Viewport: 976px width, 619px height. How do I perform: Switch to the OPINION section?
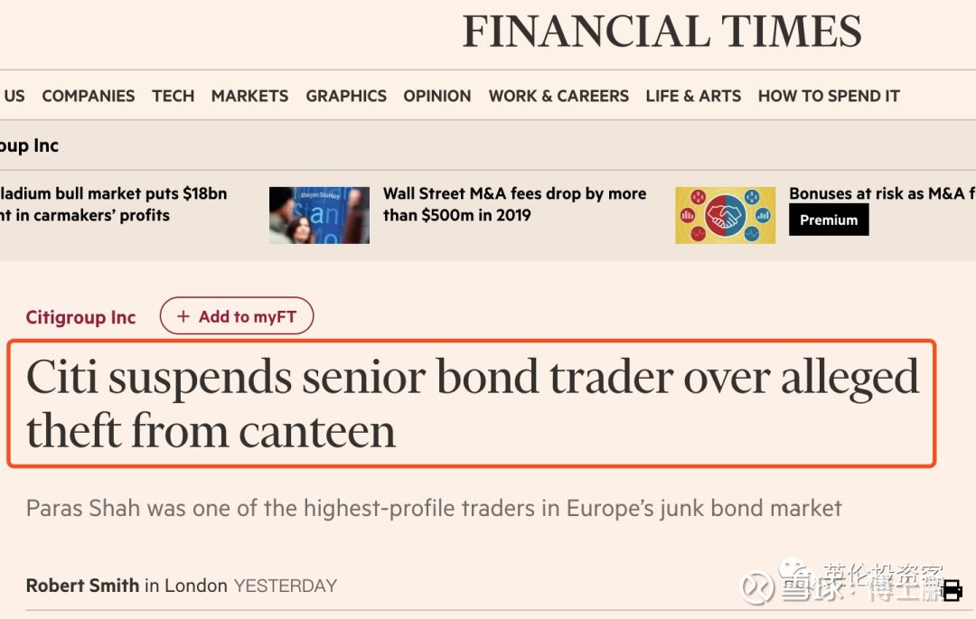point(437,96)
